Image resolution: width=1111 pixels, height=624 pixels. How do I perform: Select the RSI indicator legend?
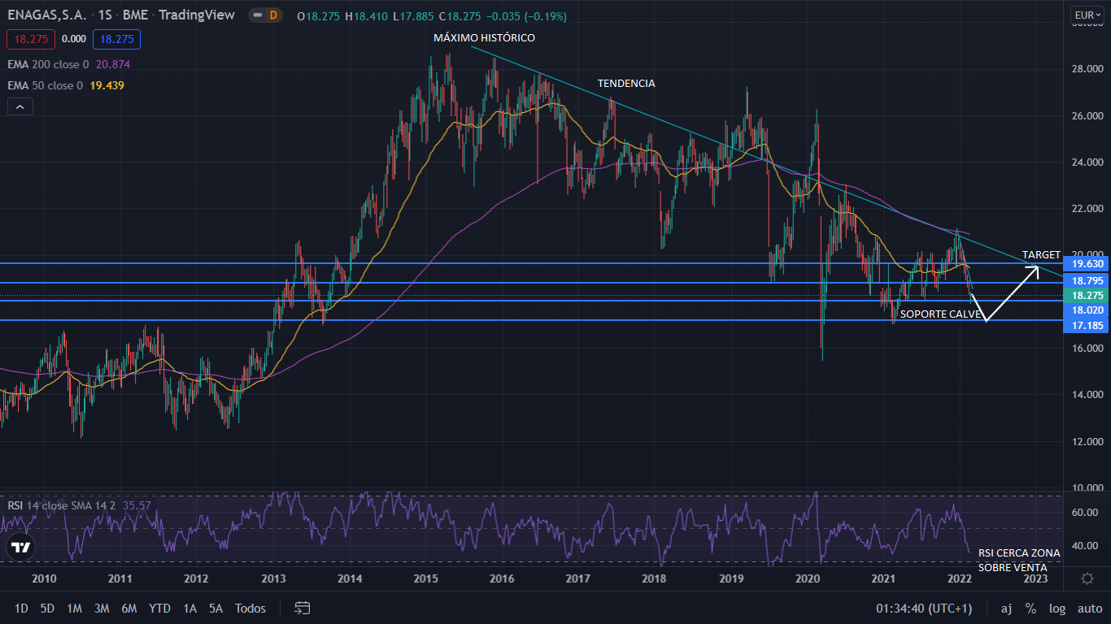(x=61, y=505)
